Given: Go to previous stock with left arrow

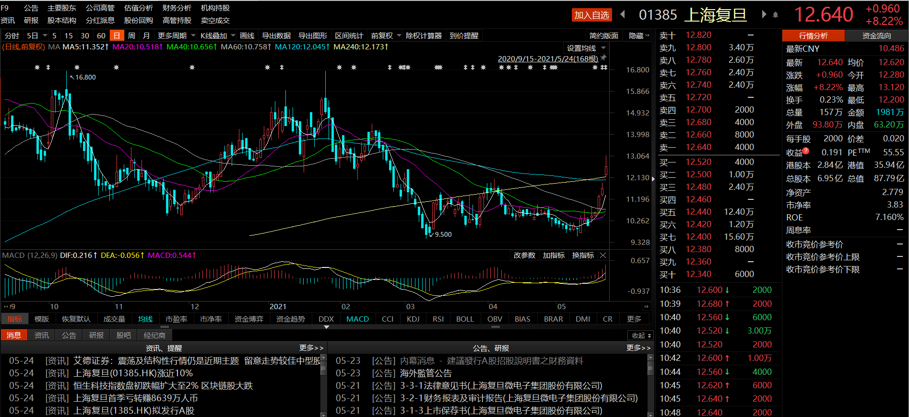Looking at the screenshot, I should coord(623,14).
